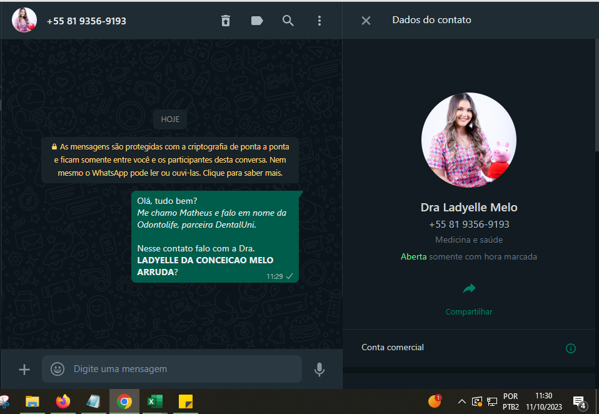Open the notification center with 4 notifications
Screen dimensions: 599x414
580,402
